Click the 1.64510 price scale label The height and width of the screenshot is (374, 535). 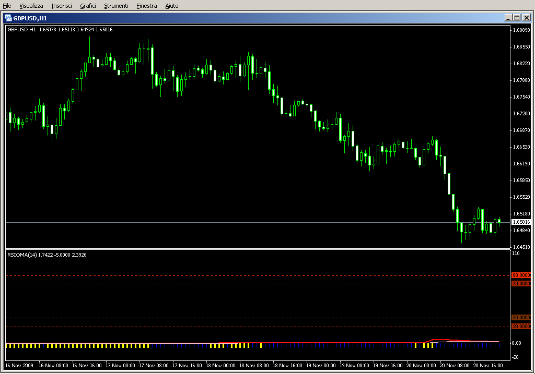[x=522, y=247]
